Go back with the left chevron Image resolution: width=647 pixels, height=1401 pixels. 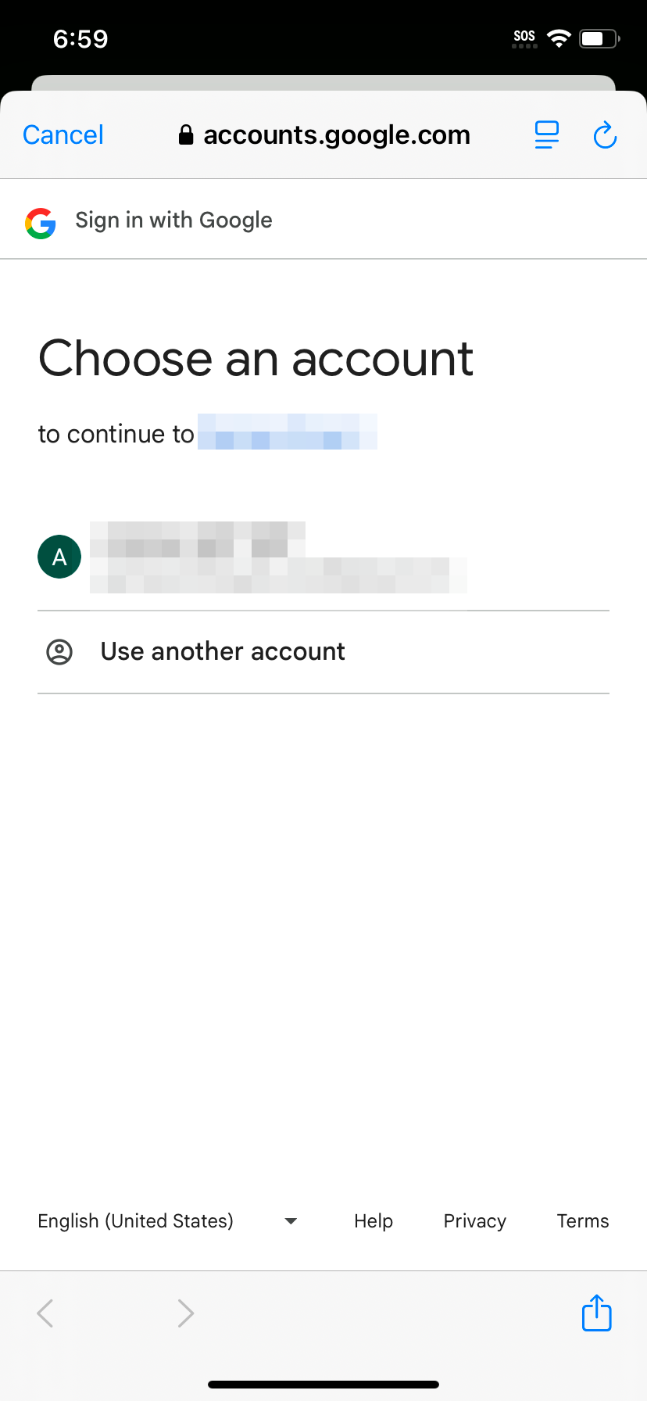click(x=45, y=1313)
